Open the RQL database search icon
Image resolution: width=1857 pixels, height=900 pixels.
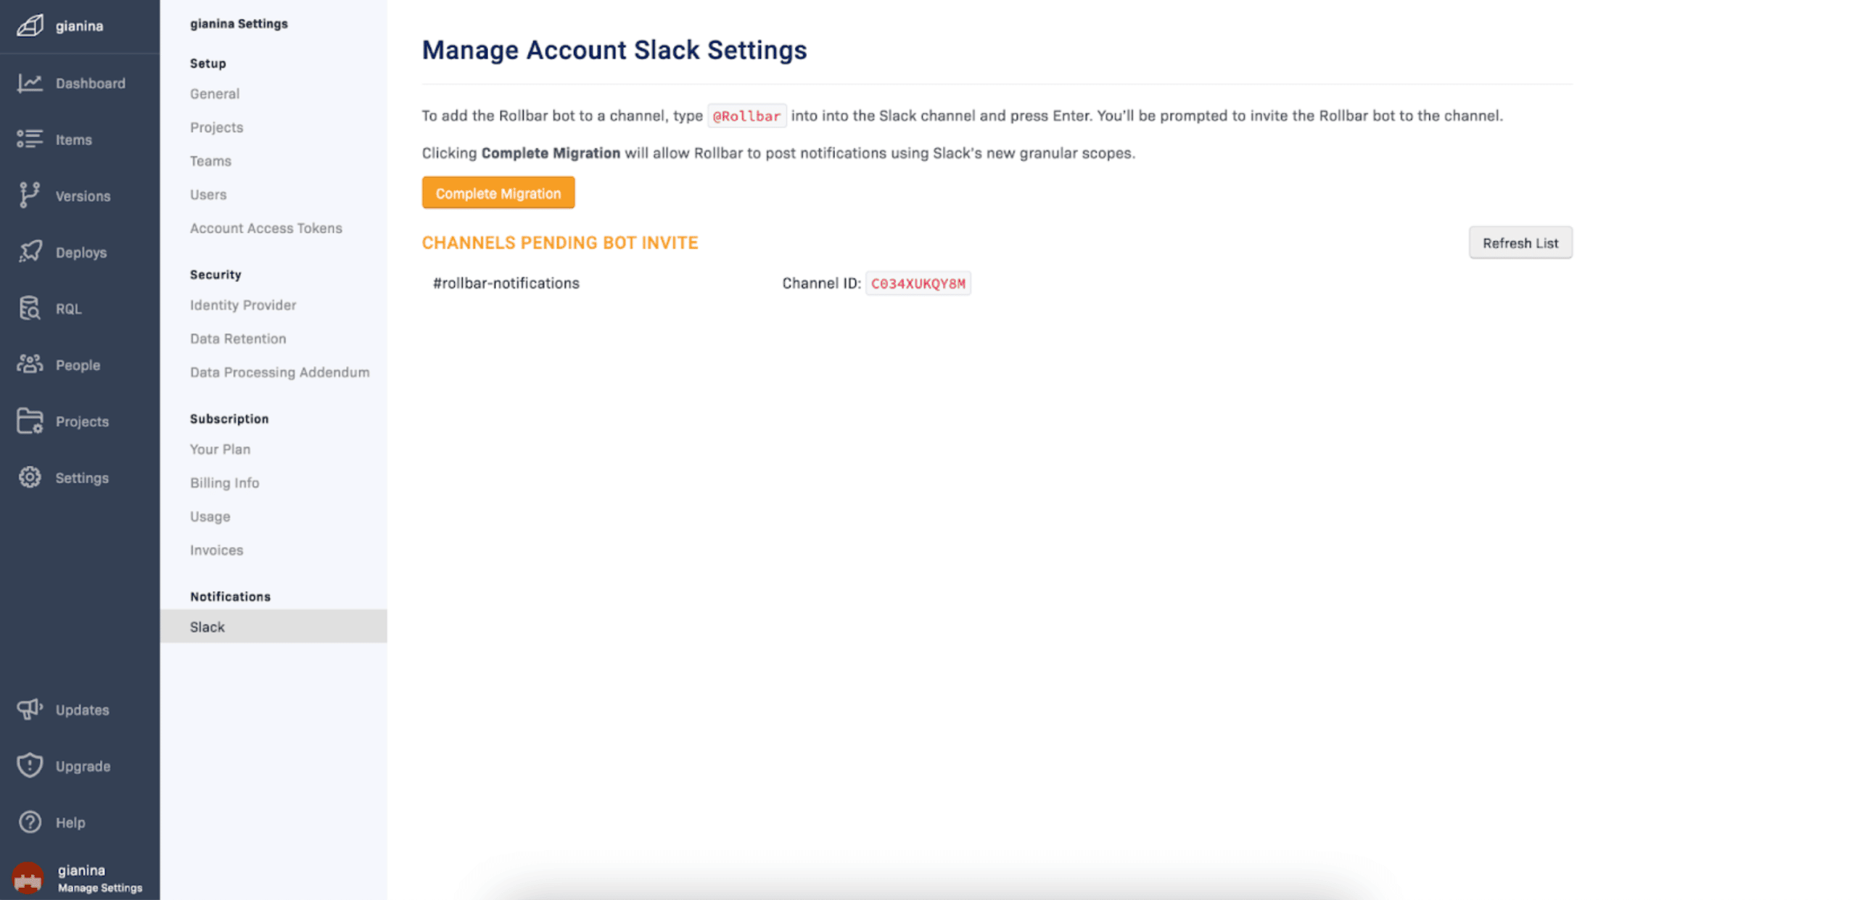[30, 308]
